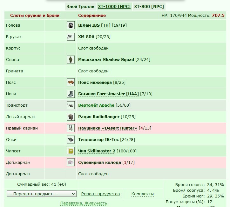Click the HP: 170/944 text

coord(174,16)
